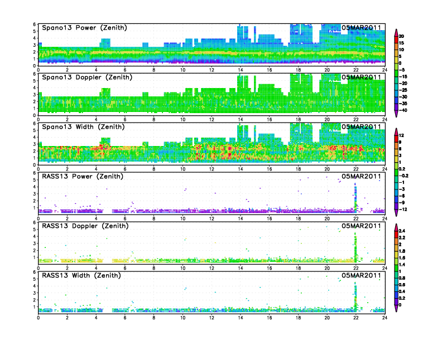Click the red top arrow of the top colorbar

(x=396, y=31)
